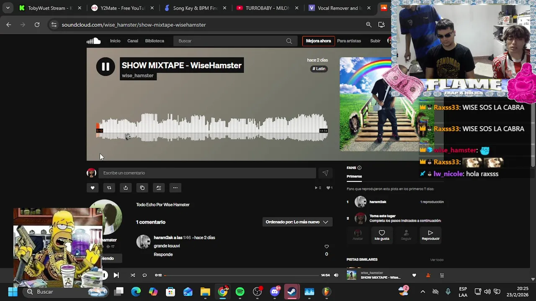Click the site information icon
Screen dimensions: 536x301
click(54, 25)
